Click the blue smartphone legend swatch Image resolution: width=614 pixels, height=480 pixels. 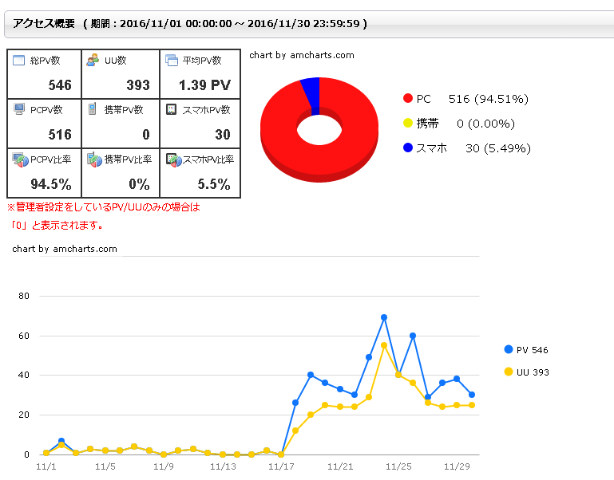point(408,148)
